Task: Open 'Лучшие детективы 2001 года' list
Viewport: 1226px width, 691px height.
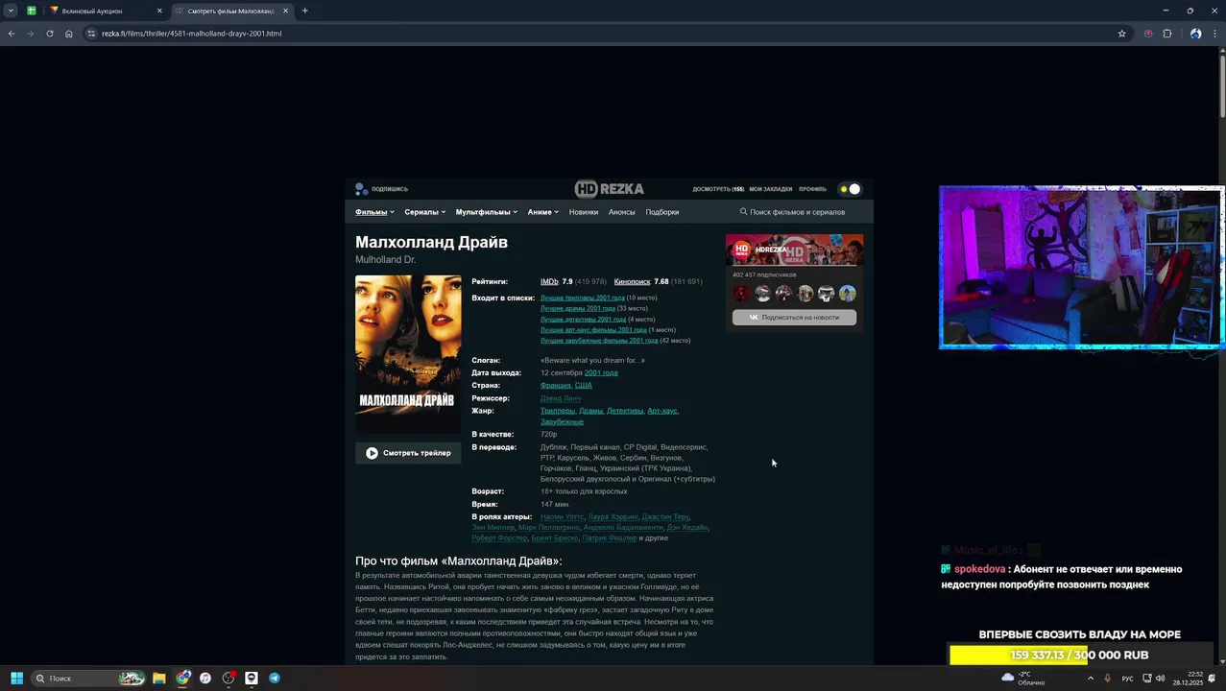Action: (x=583, y=320)
